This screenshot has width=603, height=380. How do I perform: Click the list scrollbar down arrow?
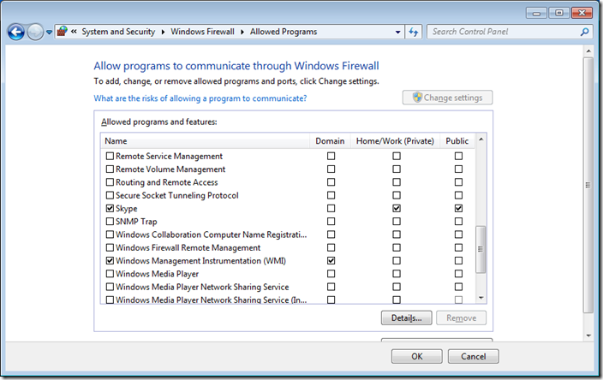481,298
